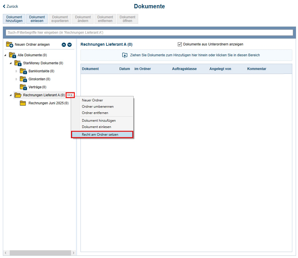This screenshot has height=258, width=298.
Task: Click the new folder icon with plus
Action: [10, 44]
